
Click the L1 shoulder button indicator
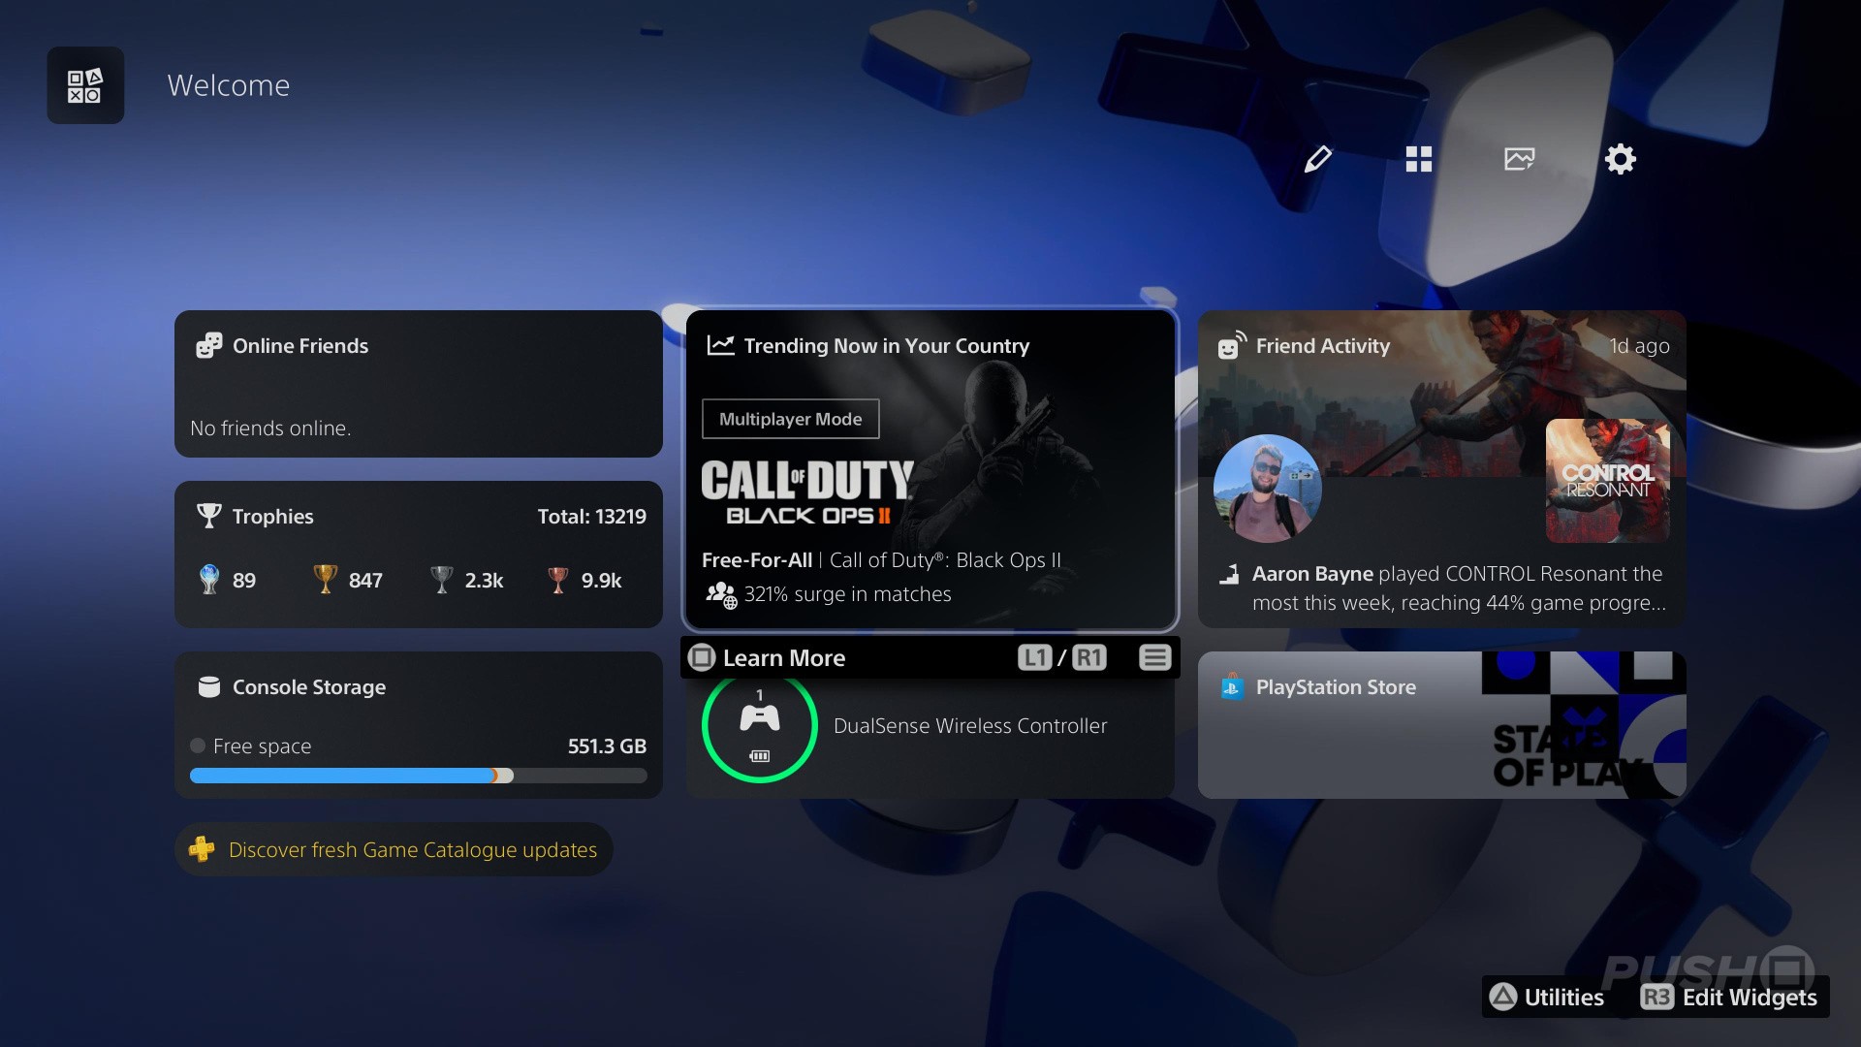[x=1034, y=657]
